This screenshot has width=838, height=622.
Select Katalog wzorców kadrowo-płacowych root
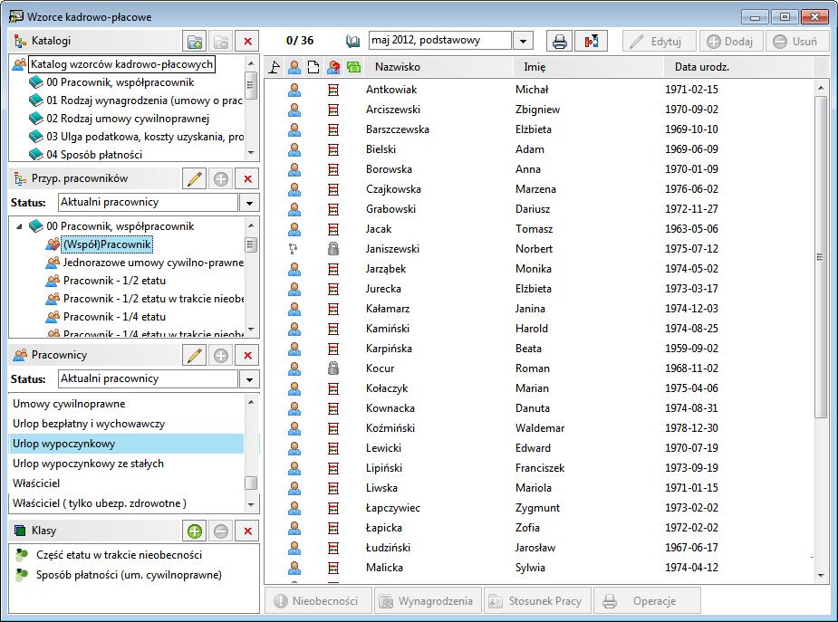click(x=122, y=64)
